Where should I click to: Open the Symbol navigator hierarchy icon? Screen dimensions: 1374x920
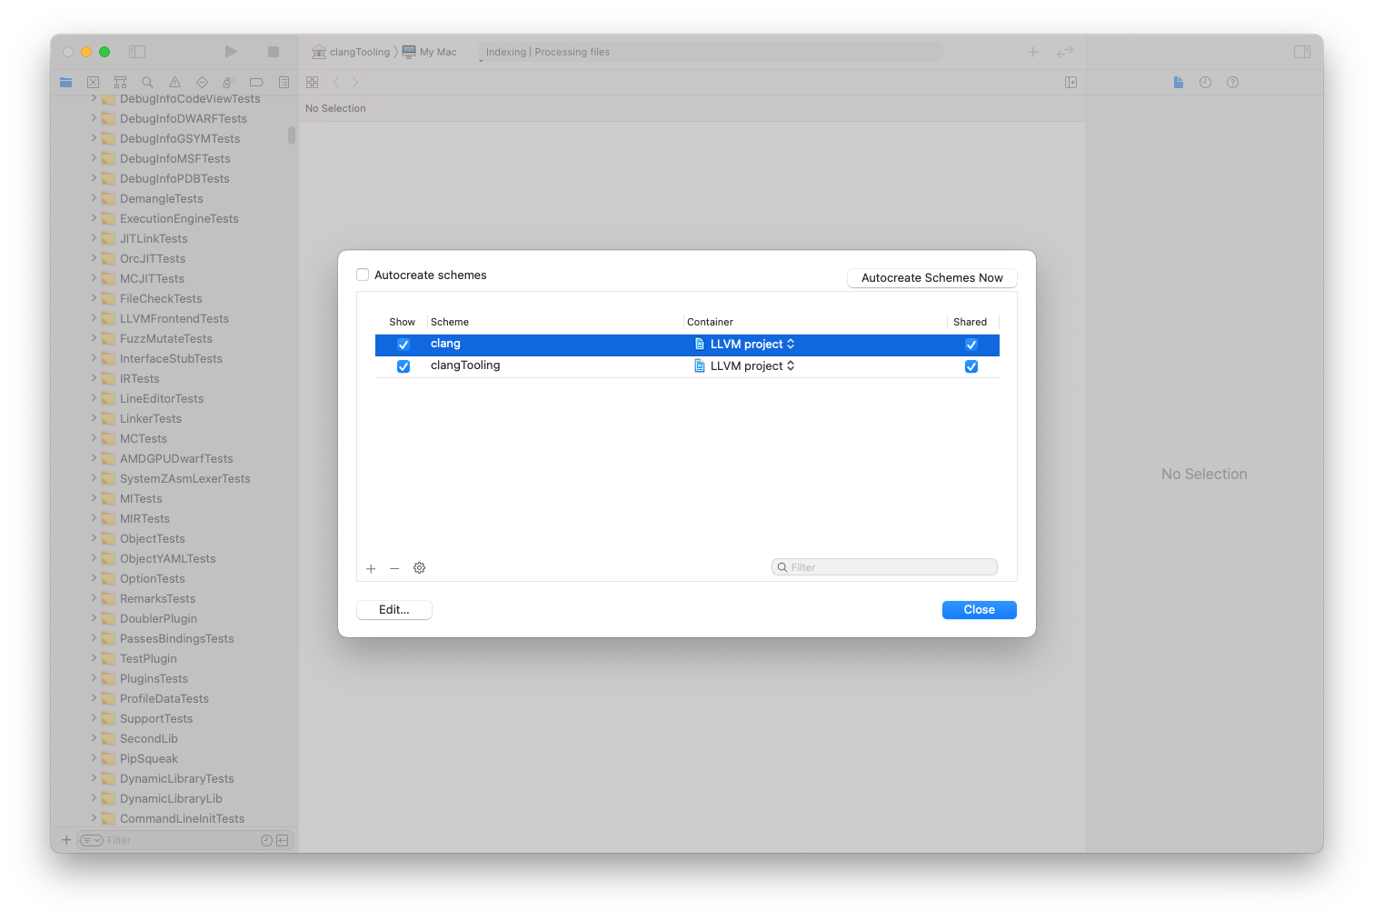pyautogui.click(x=120, y=82)
